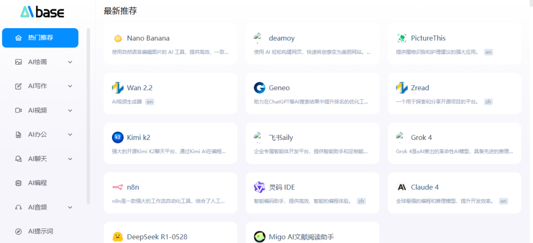The image size is (533, 243).
Task: Click the Migo AI文献阅读助手 title
Action: [302, 237]
